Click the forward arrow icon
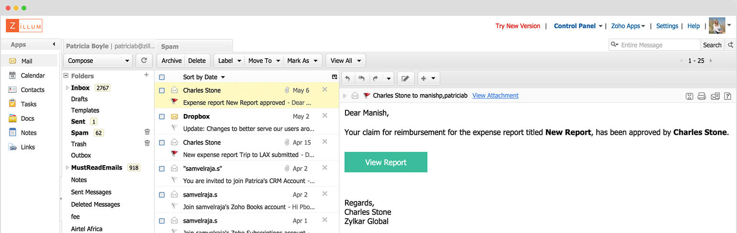Screen dimensions: 737x233 coord(376,78)
